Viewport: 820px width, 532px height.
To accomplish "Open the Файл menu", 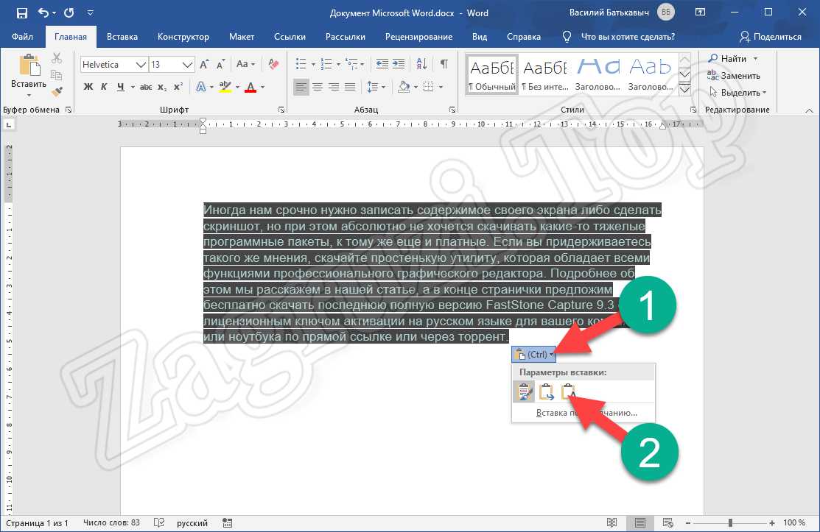I will click(23, 37).
